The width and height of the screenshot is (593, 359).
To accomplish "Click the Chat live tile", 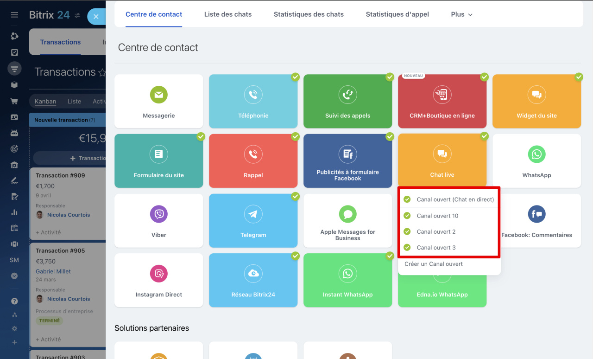I will pos(442,160).
